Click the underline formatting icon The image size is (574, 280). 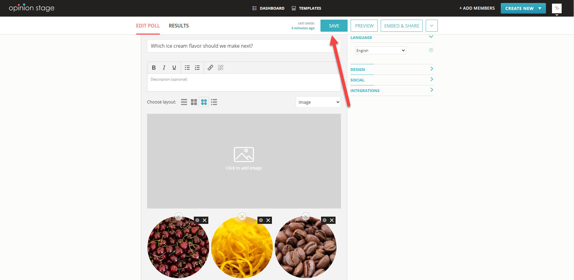[x=174, y=68]
